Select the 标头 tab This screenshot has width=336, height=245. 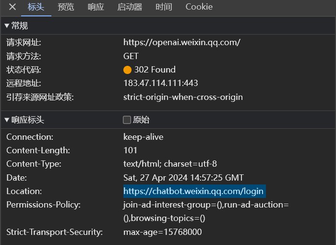pyautogui.click(x=36, y=7)
